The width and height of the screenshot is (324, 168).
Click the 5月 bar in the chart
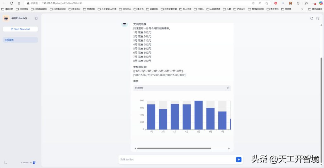[198, 115]
